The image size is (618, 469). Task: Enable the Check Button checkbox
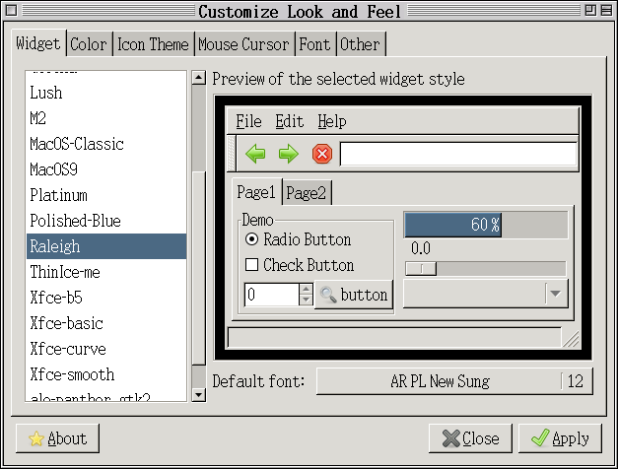[251, 265]
